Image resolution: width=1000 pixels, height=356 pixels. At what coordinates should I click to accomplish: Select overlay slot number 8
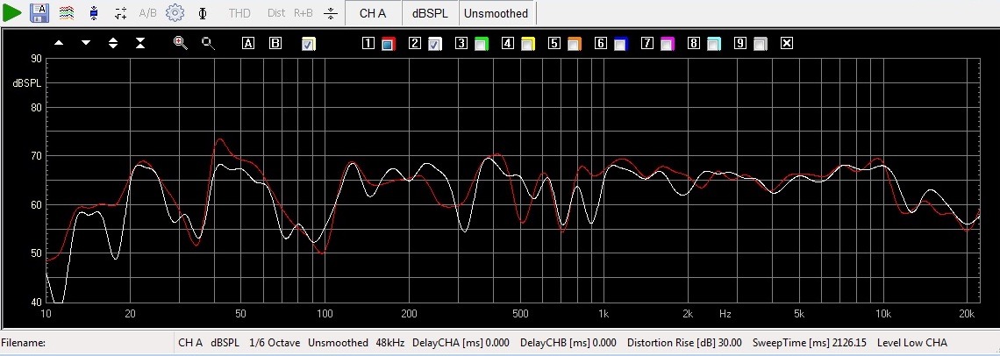694,43
